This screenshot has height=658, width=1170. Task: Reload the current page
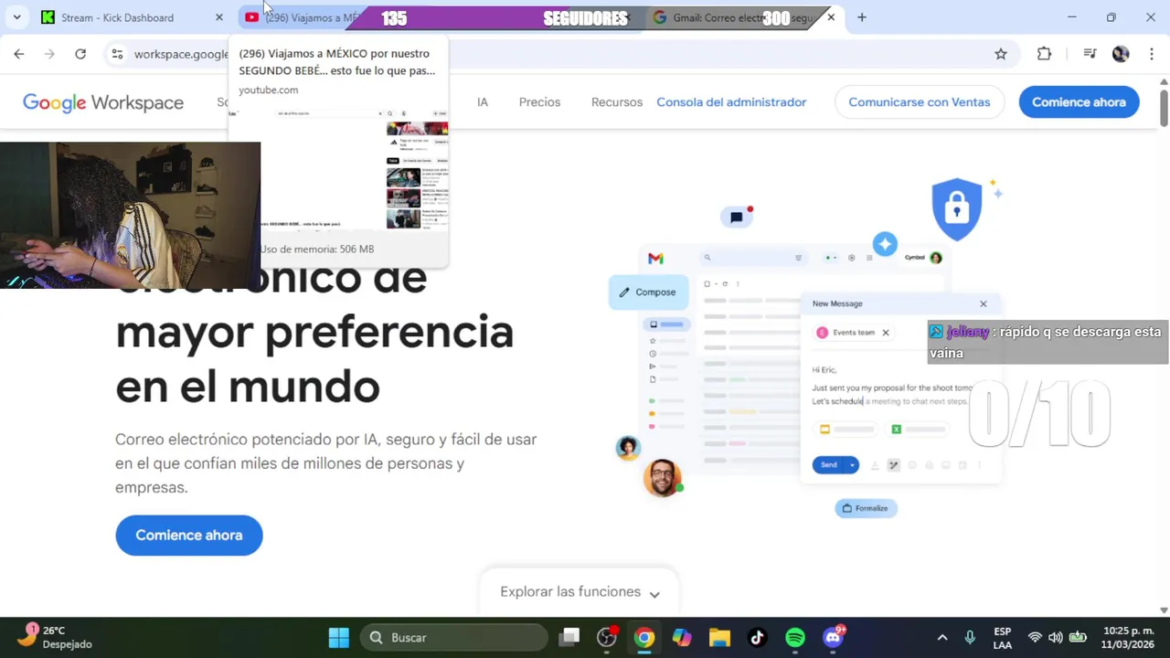(x=80, y=54)
